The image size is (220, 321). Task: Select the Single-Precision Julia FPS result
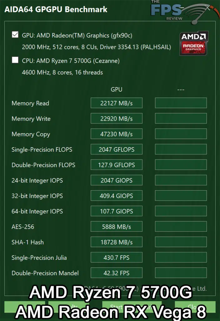tap(116, 257)
